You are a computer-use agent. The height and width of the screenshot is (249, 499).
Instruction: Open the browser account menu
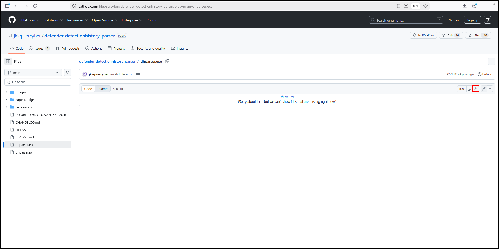click(x=474, y=6)
